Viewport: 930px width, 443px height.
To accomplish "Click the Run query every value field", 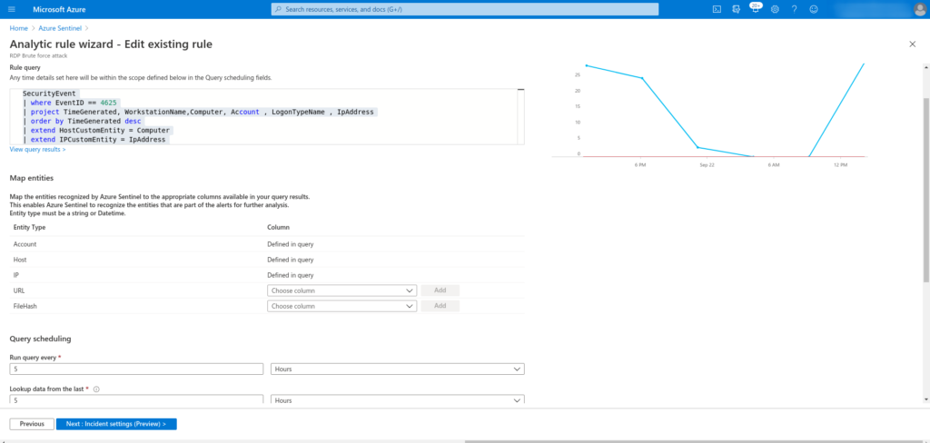I will point(136,369).
